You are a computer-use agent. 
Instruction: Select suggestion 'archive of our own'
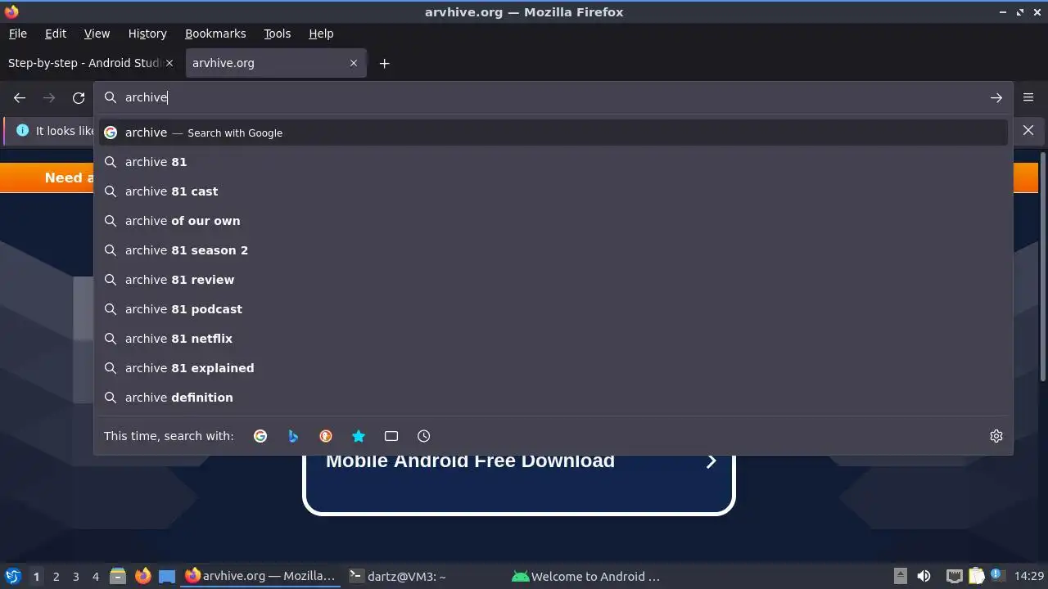pos(553,221)
